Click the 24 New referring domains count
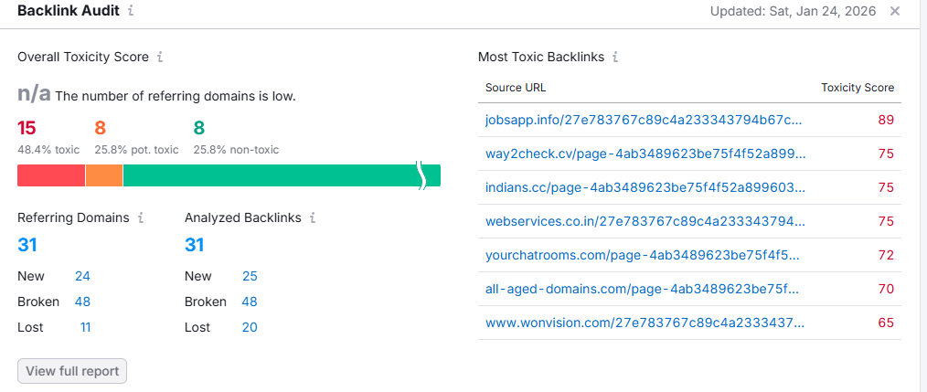 (82, 276)
